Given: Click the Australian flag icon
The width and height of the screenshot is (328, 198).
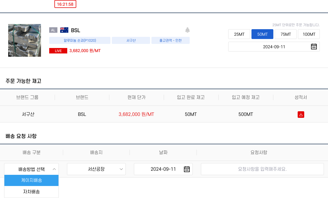Looking at the screenshot, I should point(64,30).
